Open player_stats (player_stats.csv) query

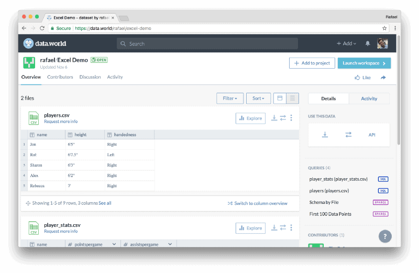pos(338,179)
